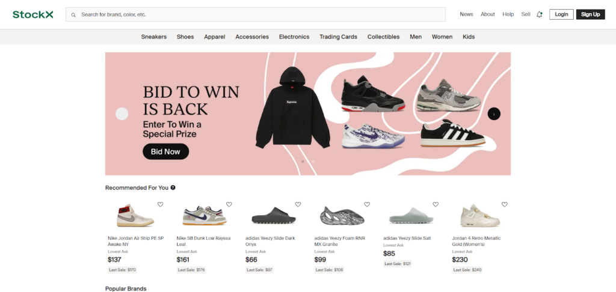Favorite the Jordan 4 Retro Metallic Gold

point(505,204)
